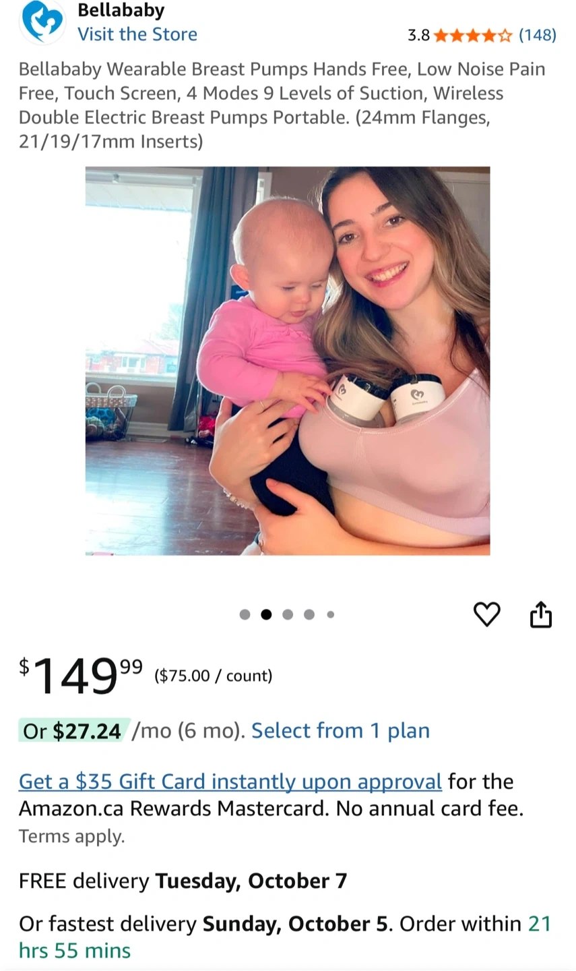Select the third image carousel dot
576x971 pixels.
[x=288, y=614]
